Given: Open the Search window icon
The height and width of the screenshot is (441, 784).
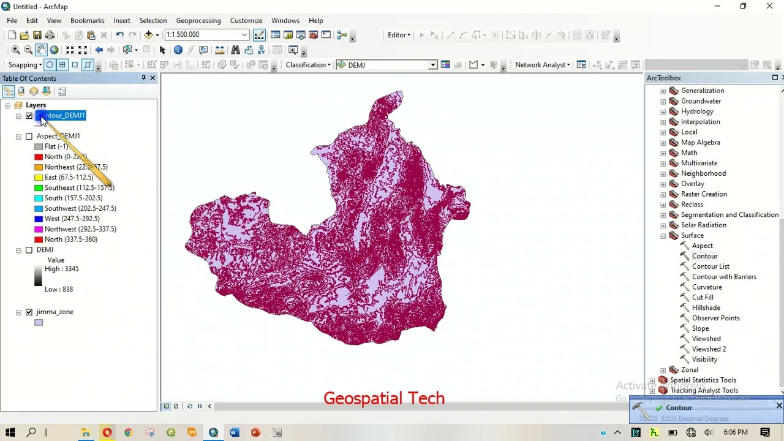Looking at the screenshot, I should point(301,35).
